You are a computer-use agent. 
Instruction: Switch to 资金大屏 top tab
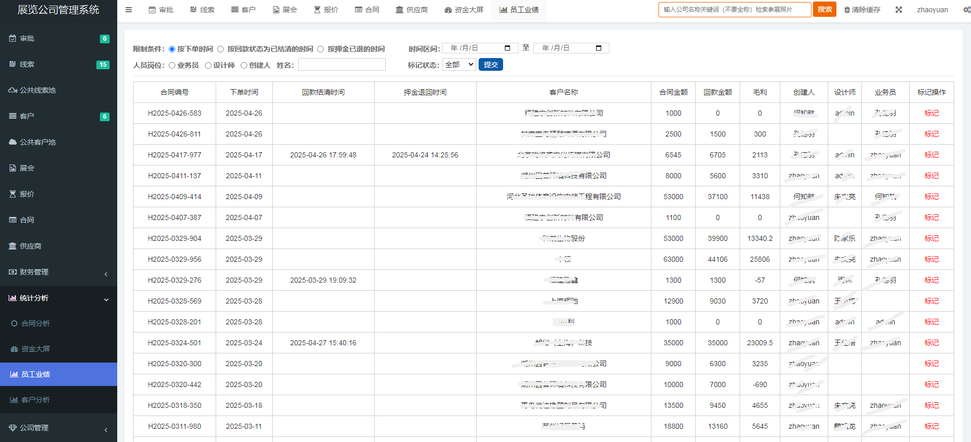click(464, 10)
